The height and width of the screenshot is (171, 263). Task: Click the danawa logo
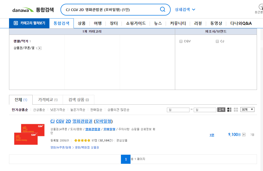coord(23,10)
